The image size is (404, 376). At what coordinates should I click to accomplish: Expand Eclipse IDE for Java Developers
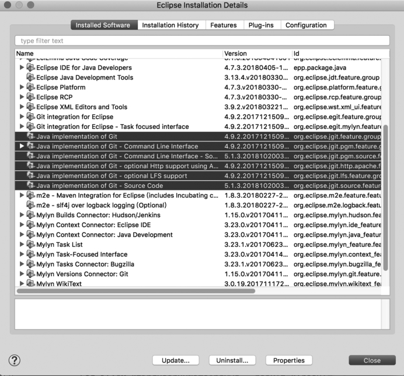(22, 67)
